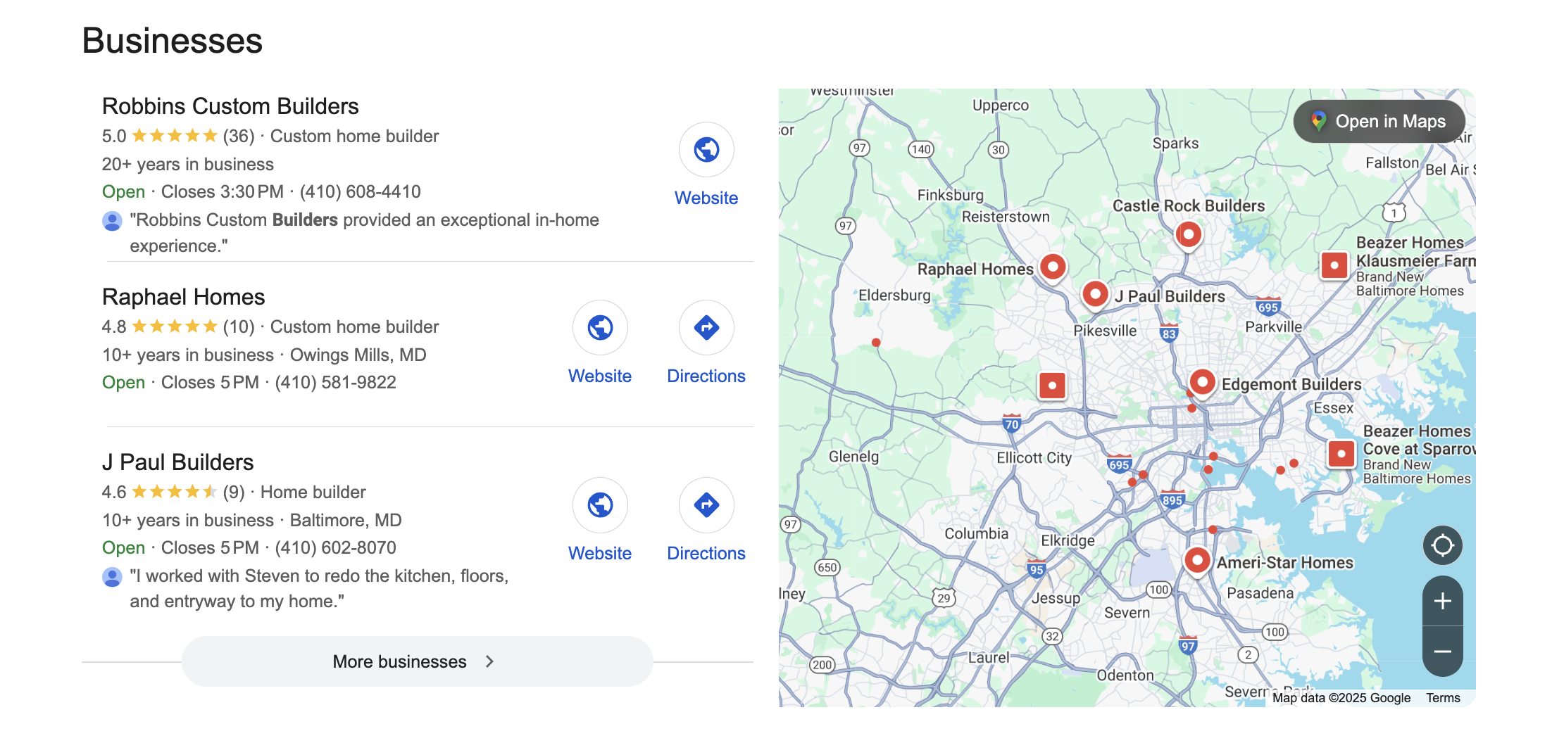Click Raphael Homes website globe icon
This screenshot has height=743, width=1552.
click(600, 328)
